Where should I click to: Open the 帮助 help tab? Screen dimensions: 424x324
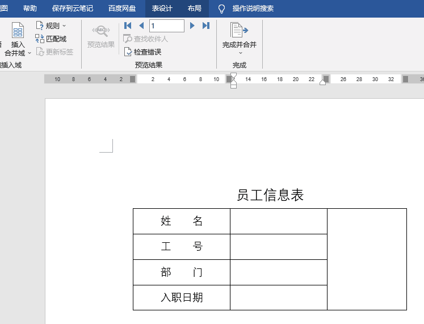[30, 9]
